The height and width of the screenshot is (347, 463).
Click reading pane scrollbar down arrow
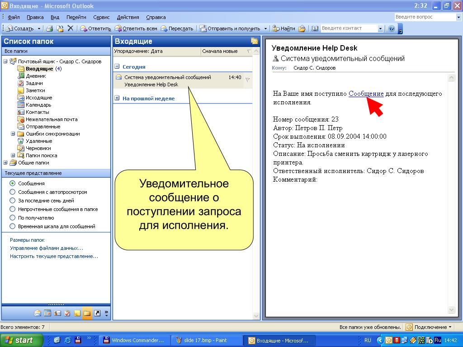pyautogui.click(x=451, y=310)
